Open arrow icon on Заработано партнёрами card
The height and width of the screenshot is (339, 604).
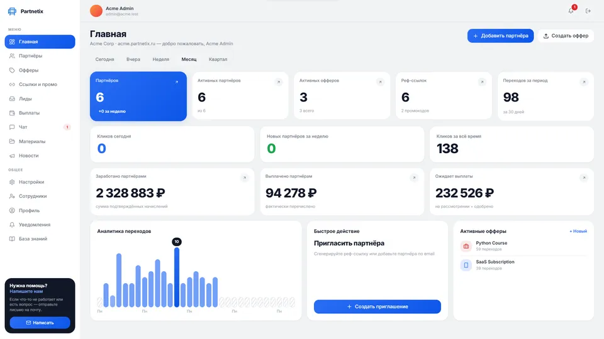point(244,178)
